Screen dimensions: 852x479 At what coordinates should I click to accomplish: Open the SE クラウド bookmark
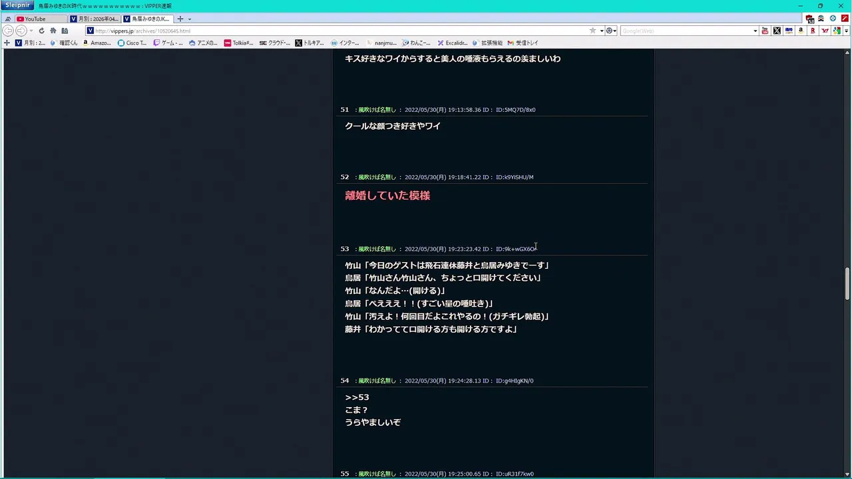point(274,43)
